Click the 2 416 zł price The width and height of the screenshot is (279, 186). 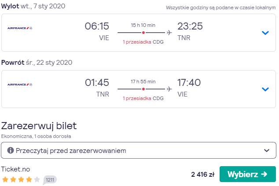[x=203, y=175]
